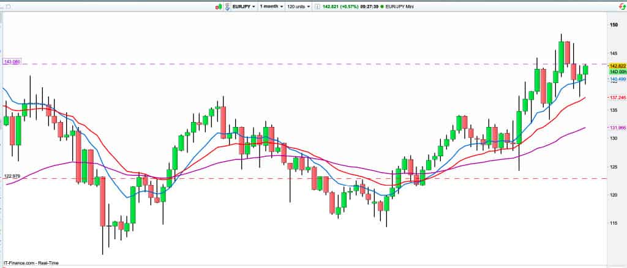Open the 120 units dropdown
Screen dimensions: 627x268
point(299,6)
